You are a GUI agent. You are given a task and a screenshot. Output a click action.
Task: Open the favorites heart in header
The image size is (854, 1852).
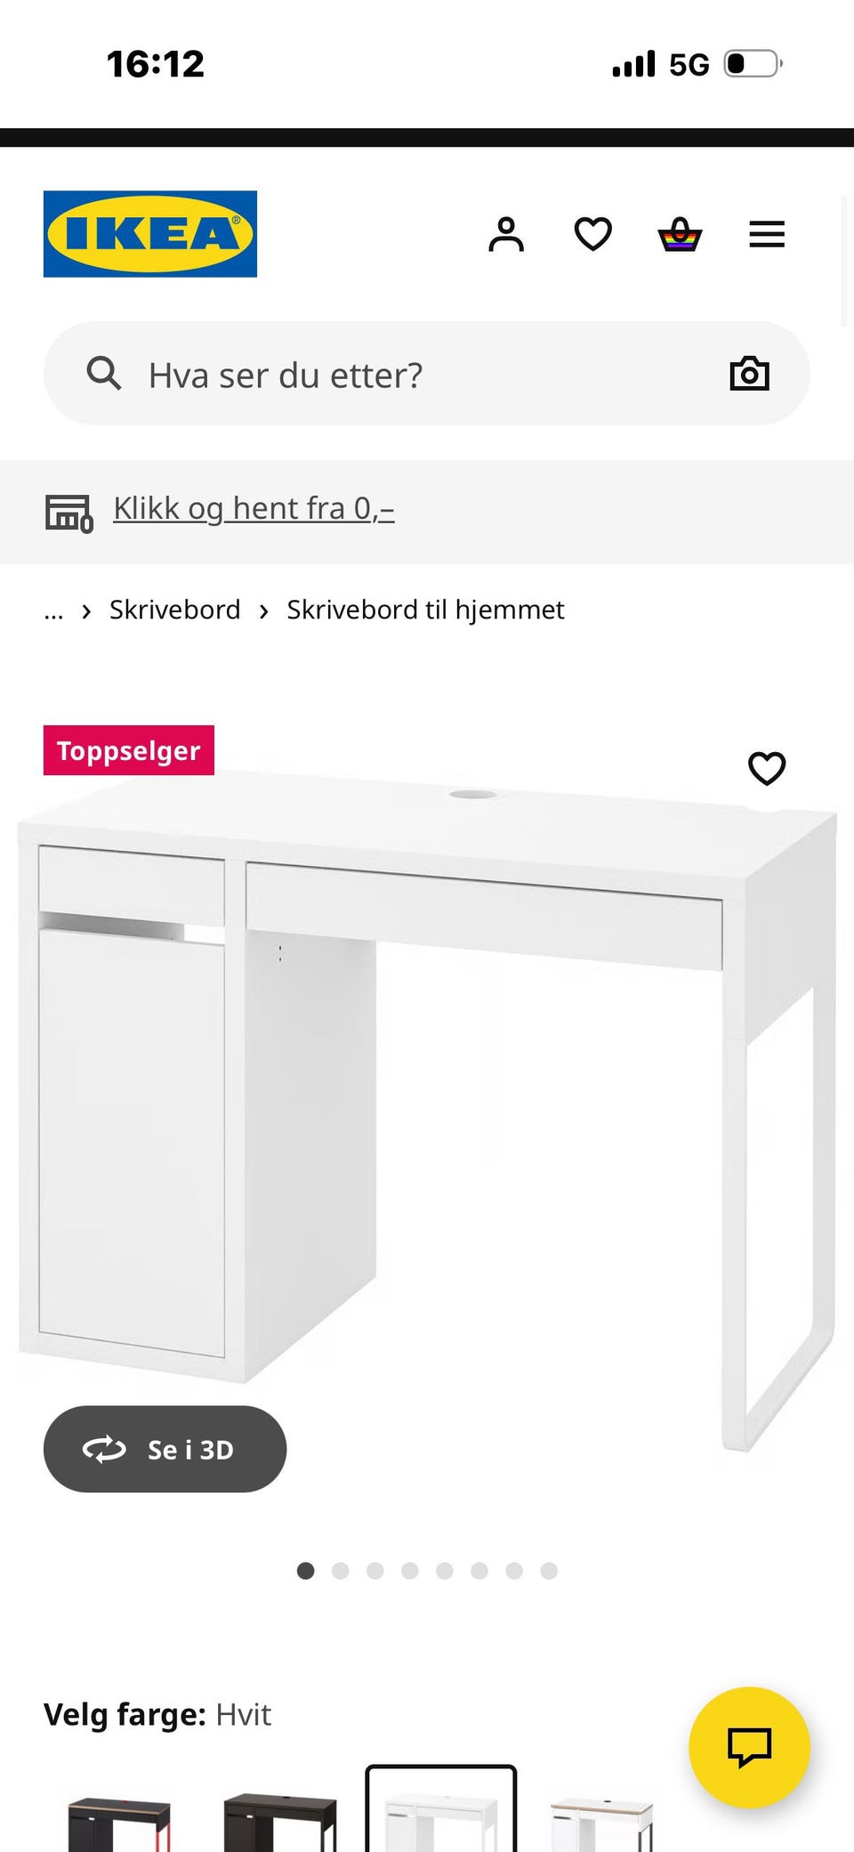592,234
